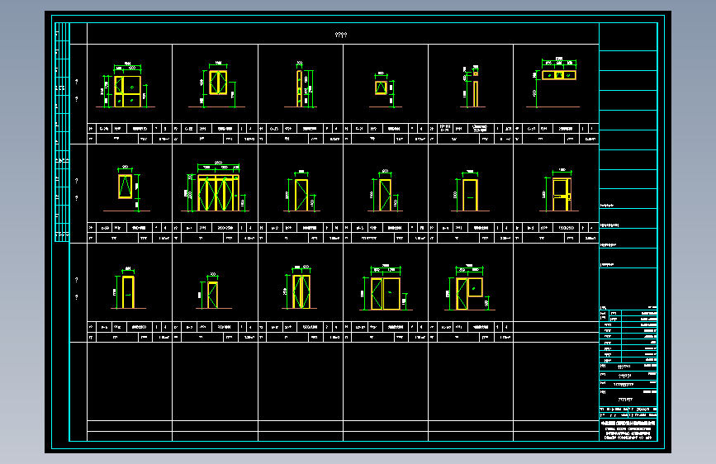Click the combined door and side window elevation

tap(469, 294)
